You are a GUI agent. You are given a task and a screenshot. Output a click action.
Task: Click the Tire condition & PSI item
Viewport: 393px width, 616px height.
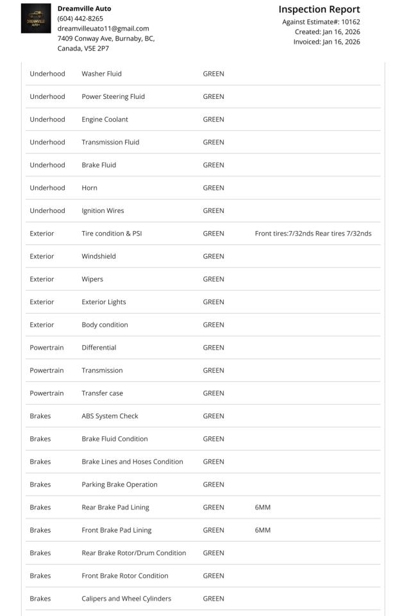(x=112, y=234)
